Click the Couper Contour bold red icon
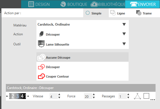 pyautogui.click(x=41, y=76)
